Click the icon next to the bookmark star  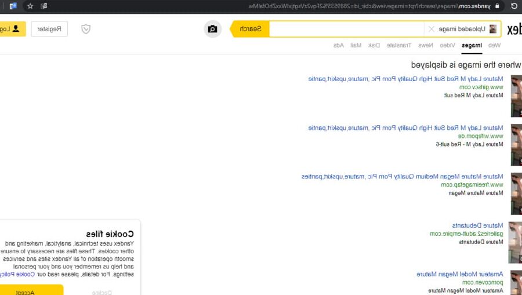(44, 6)
